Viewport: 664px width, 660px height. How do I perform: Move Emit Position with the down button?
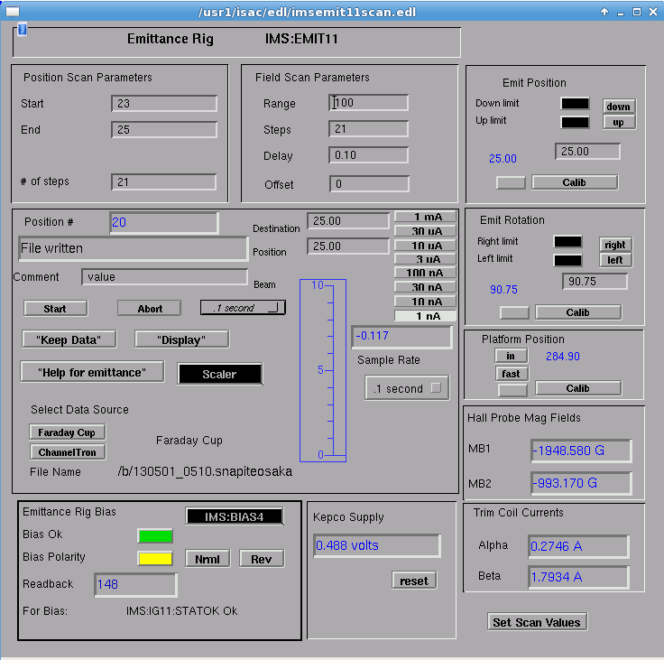pos(618,107)
